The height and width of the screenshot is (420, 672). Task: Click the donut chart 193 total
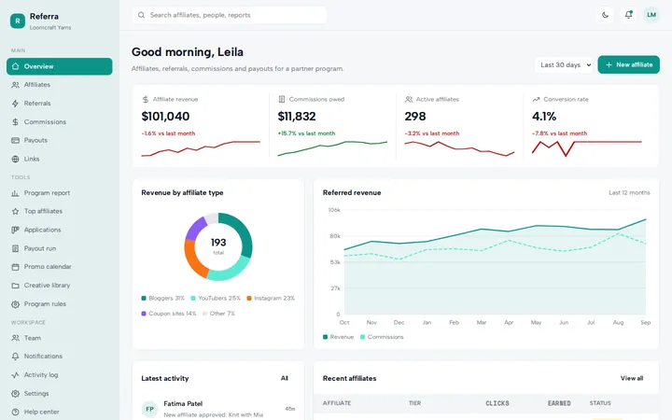(218, 246)
